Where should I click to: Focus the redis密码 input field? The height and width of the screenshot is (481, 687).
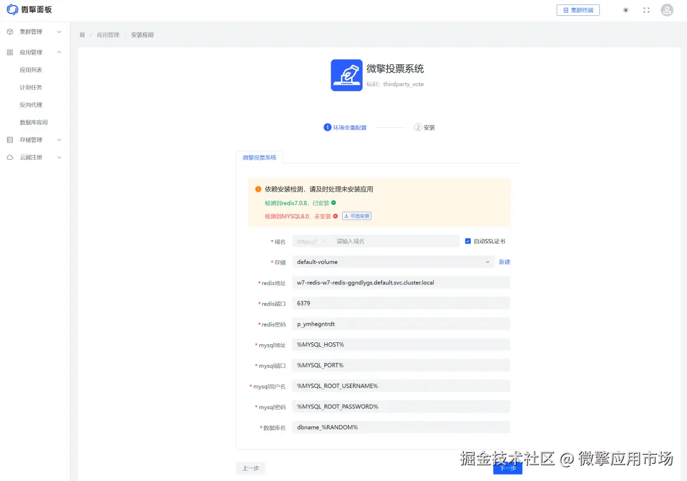tap(401, 324)
